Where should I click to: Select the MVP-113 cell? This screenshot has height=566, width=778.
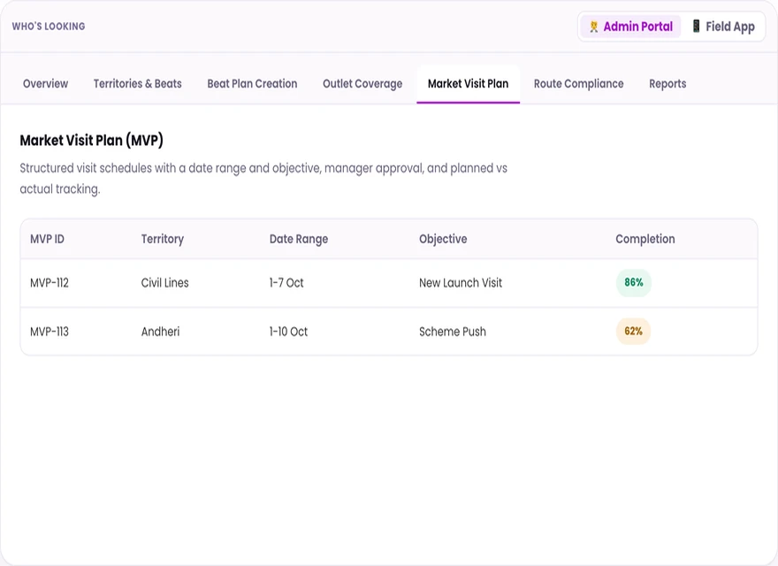point(50,332)
